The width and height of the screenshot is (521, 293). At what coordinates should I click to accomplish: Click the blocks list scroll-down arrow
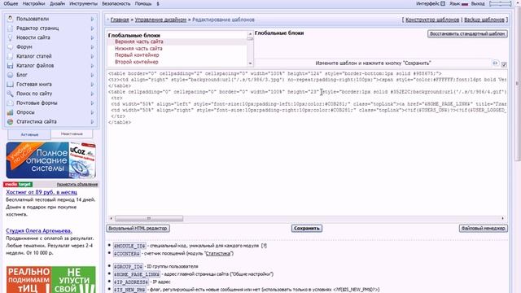point(250,63)
